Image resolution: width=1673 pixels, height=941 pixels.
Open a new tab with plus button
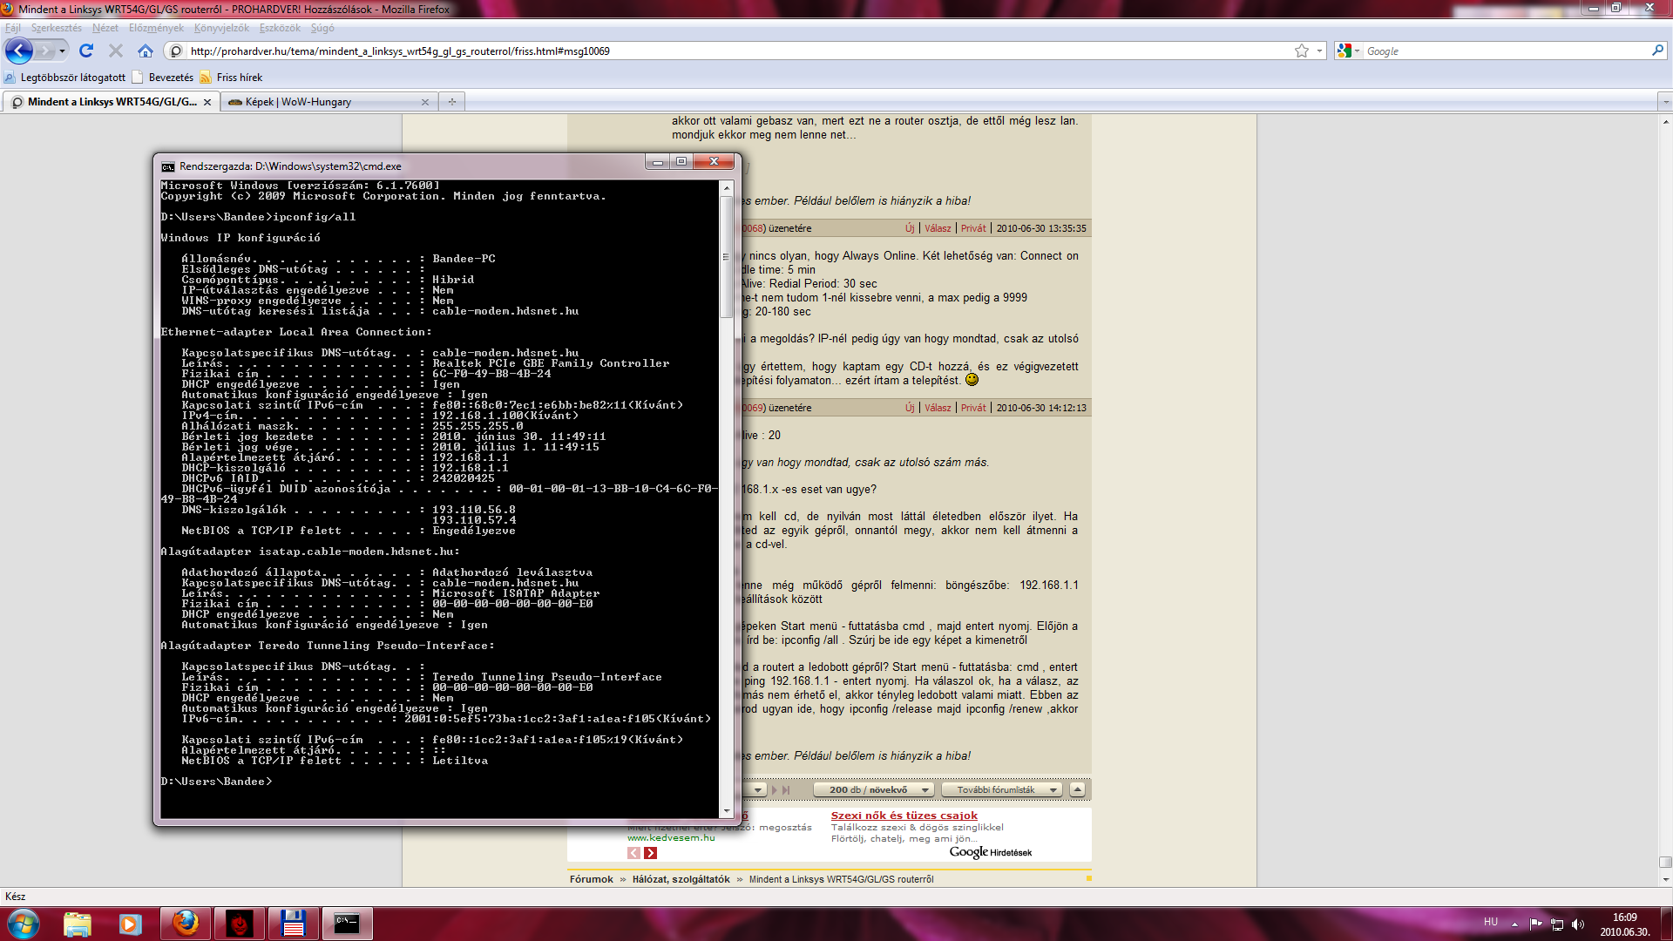click(452, 102)
